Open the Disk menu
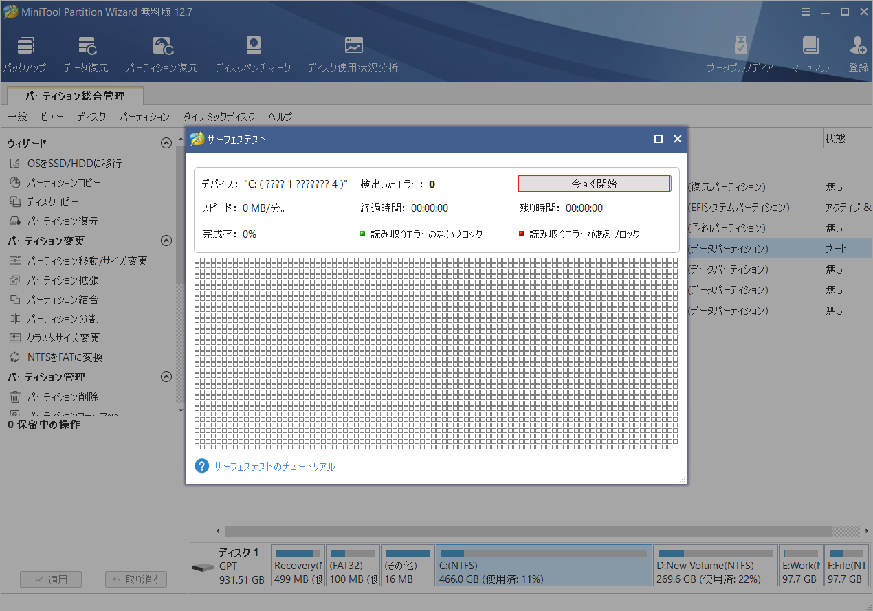The image size is (873, 611). tap(91, 117)
